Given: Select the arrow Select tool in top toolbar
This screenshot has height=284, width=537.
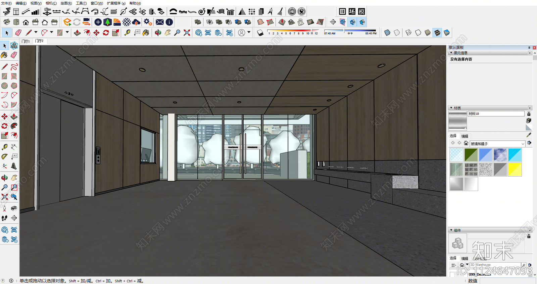Looking at the screenshot, I should click(7, 33).
